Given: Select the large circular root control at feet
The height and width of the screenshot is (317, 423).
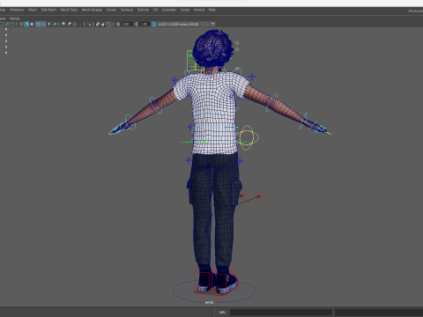Looking at the screenshot, I should point(214,291).
